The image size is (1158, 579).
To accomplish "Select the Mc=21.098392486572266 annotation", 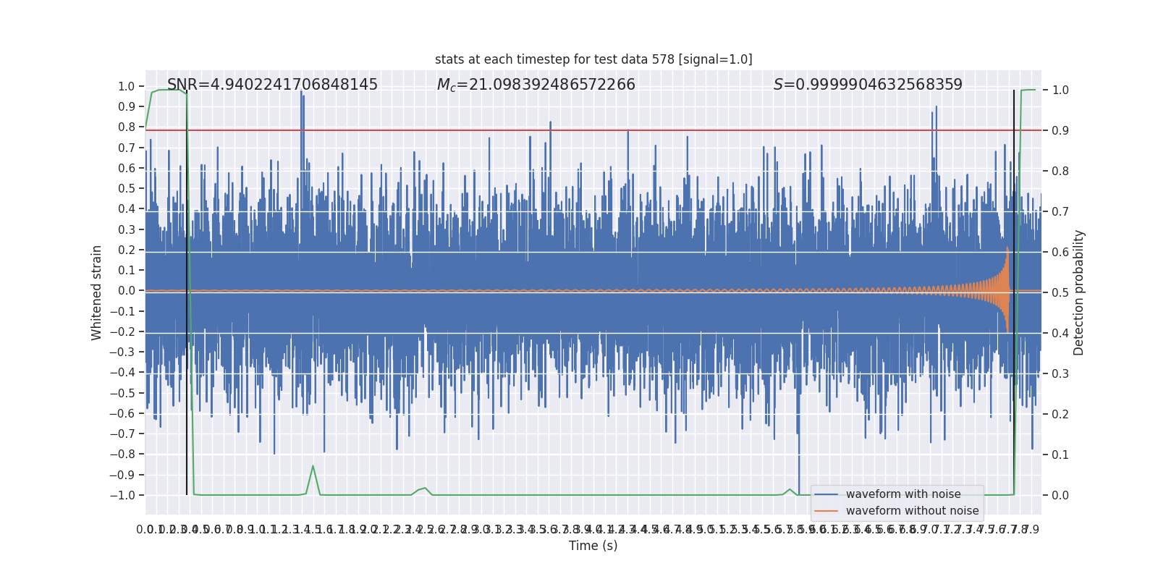I will point(536,85).
